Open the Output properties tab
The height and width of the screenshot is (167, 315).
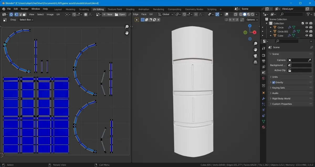[x=264, y=61]
